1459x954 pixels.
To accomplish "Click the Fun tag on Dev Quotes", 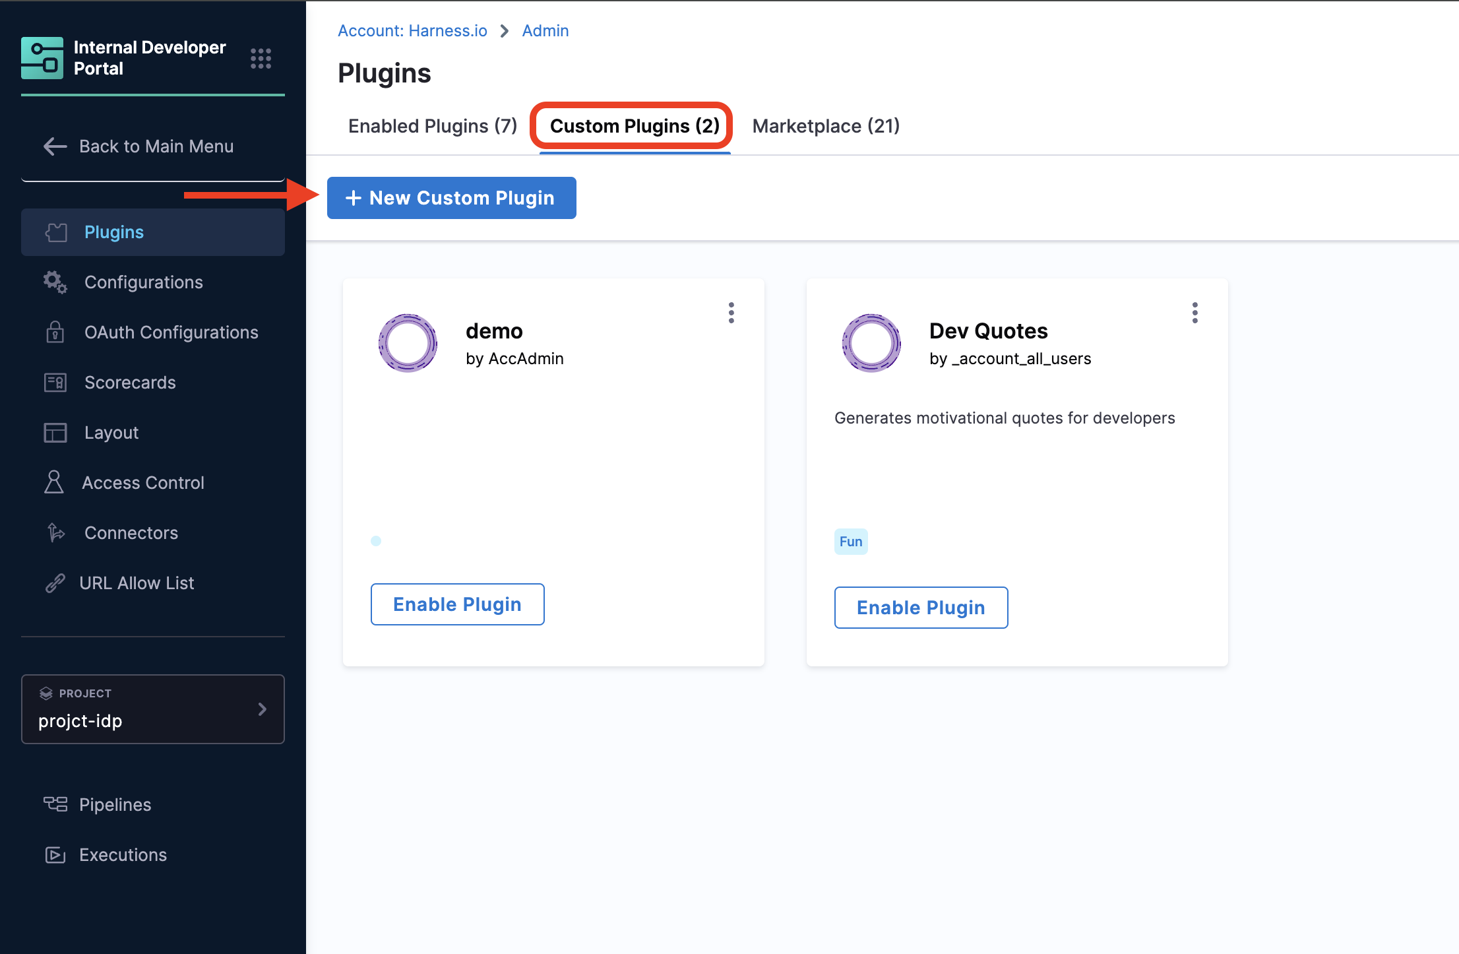I will pos(850,542).
